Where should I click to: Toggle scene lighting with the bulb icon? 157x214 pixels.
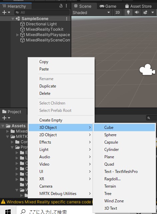click(128, 12)
